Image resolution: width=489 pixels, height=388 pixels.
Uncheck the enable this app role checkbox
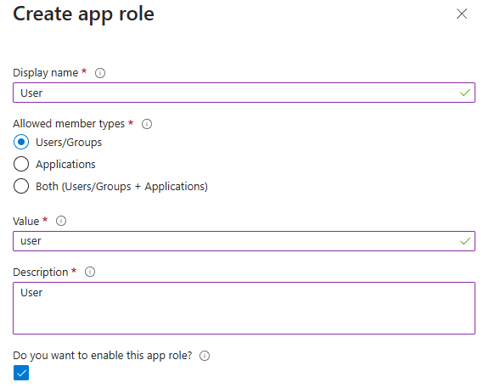click(21, 373)
